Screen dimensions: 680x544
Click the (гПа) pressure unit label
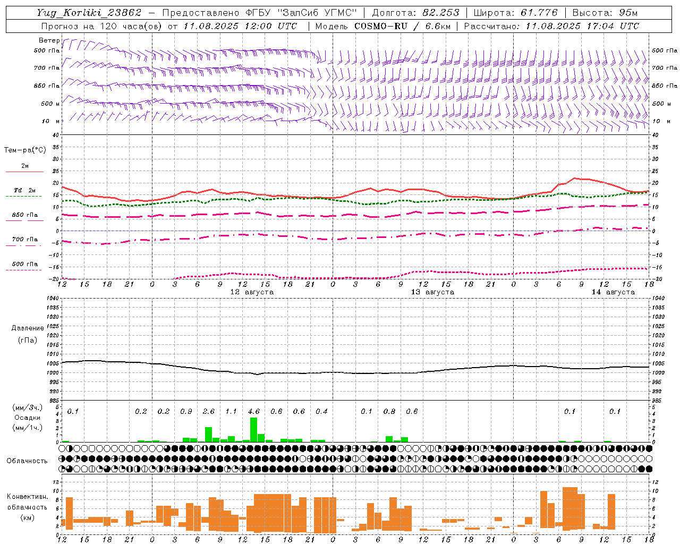click(28, 341)
